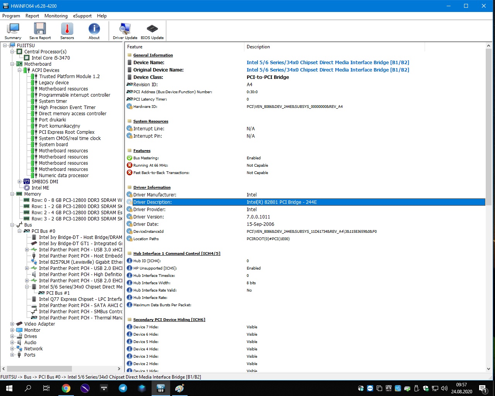The width and height of the screenshot is (495, 396).
Task: Expand the Network tree node
Action: [12, 349]
